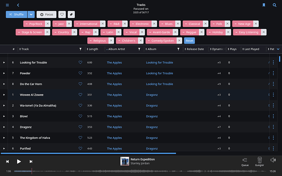Open the Album column filter funnel
The width and height of the screenshot is (282, 176).
click(x=178, y=49)
